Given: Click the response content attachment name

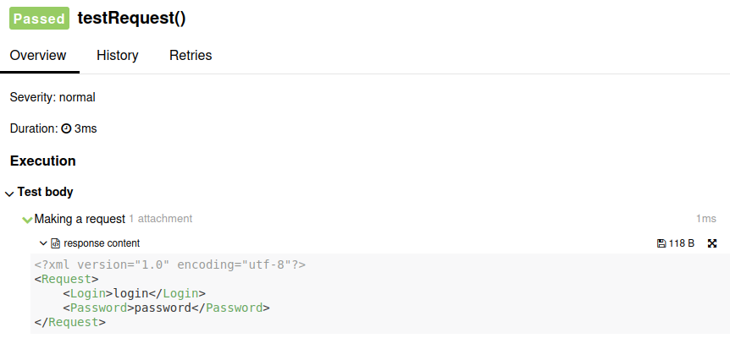Looking at the screenshot, I should click(102, 243).
